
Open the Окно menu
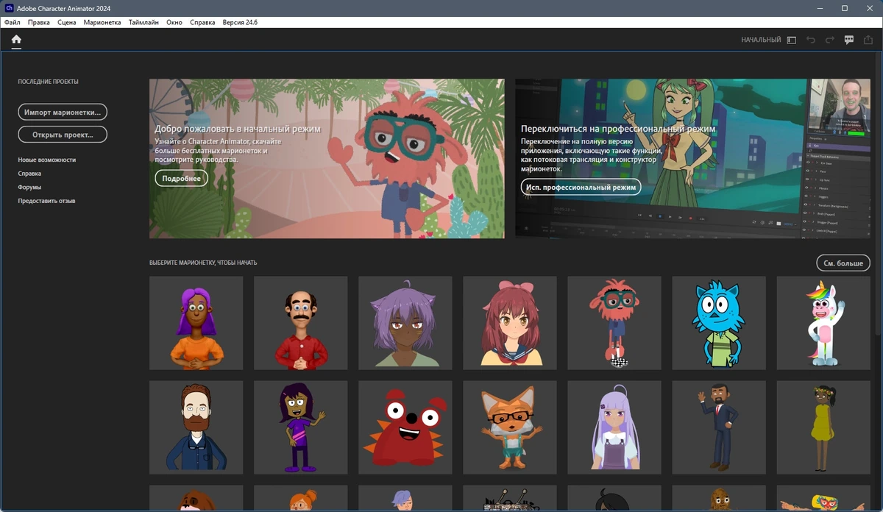click(x=174, y=23)
